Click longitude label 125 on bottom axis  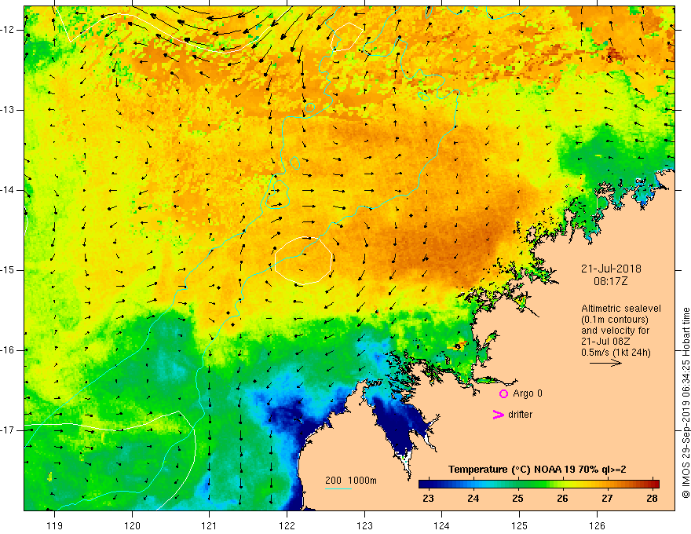(520, 525)
